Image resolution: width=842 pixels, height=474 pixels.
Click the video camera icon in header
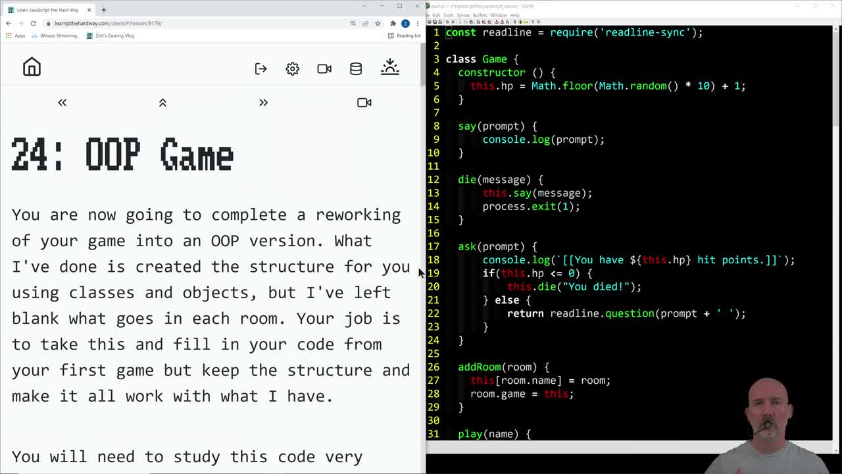[x=324, y=68]
